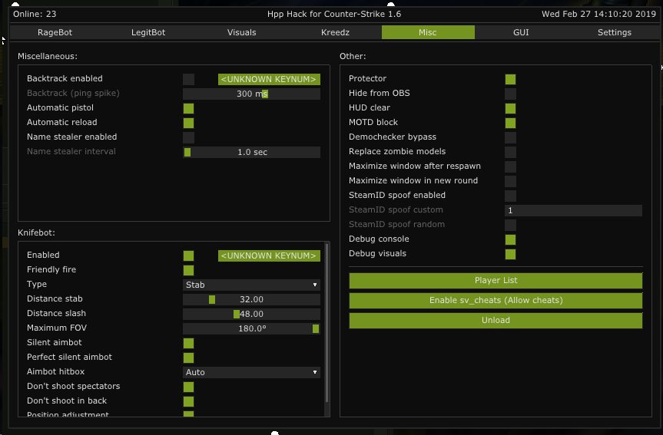
Task: Click the Distance stab slider
Action: pos(251,299)
